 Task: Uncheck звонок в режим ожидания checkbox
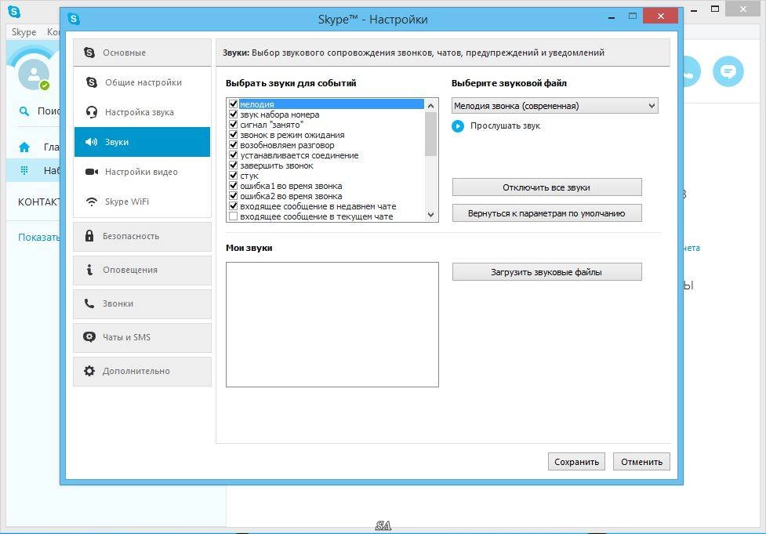(234, 135)
